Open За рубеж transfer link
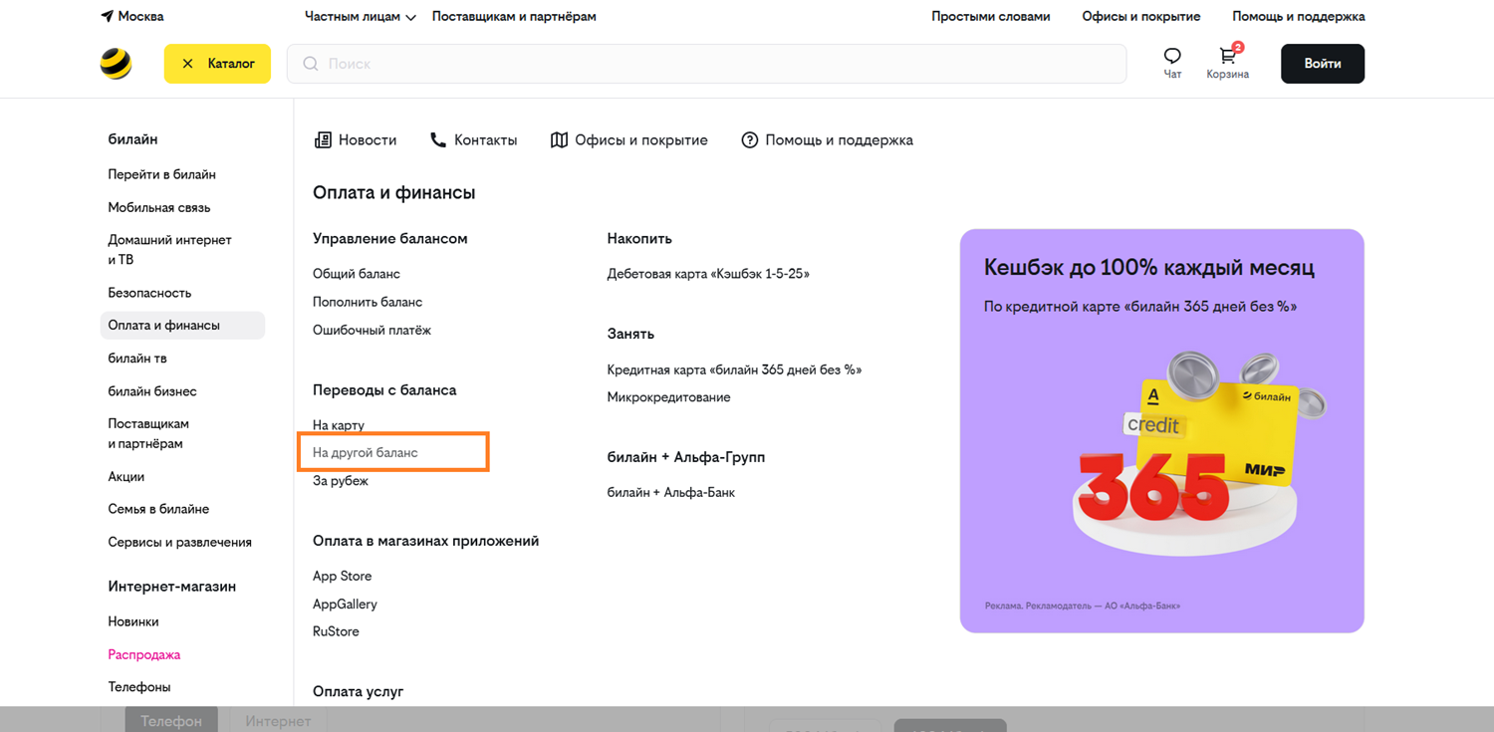1494x732 pixels. coord(341,481)
